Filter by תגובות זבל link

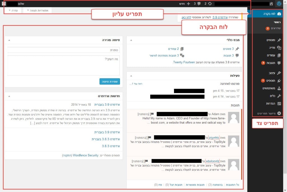point(174,185)
